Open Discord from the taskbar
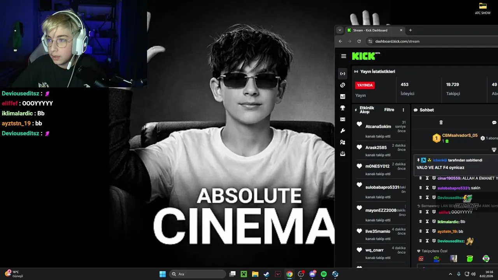This screenshot has width=498, height=280. pos(312,274)
